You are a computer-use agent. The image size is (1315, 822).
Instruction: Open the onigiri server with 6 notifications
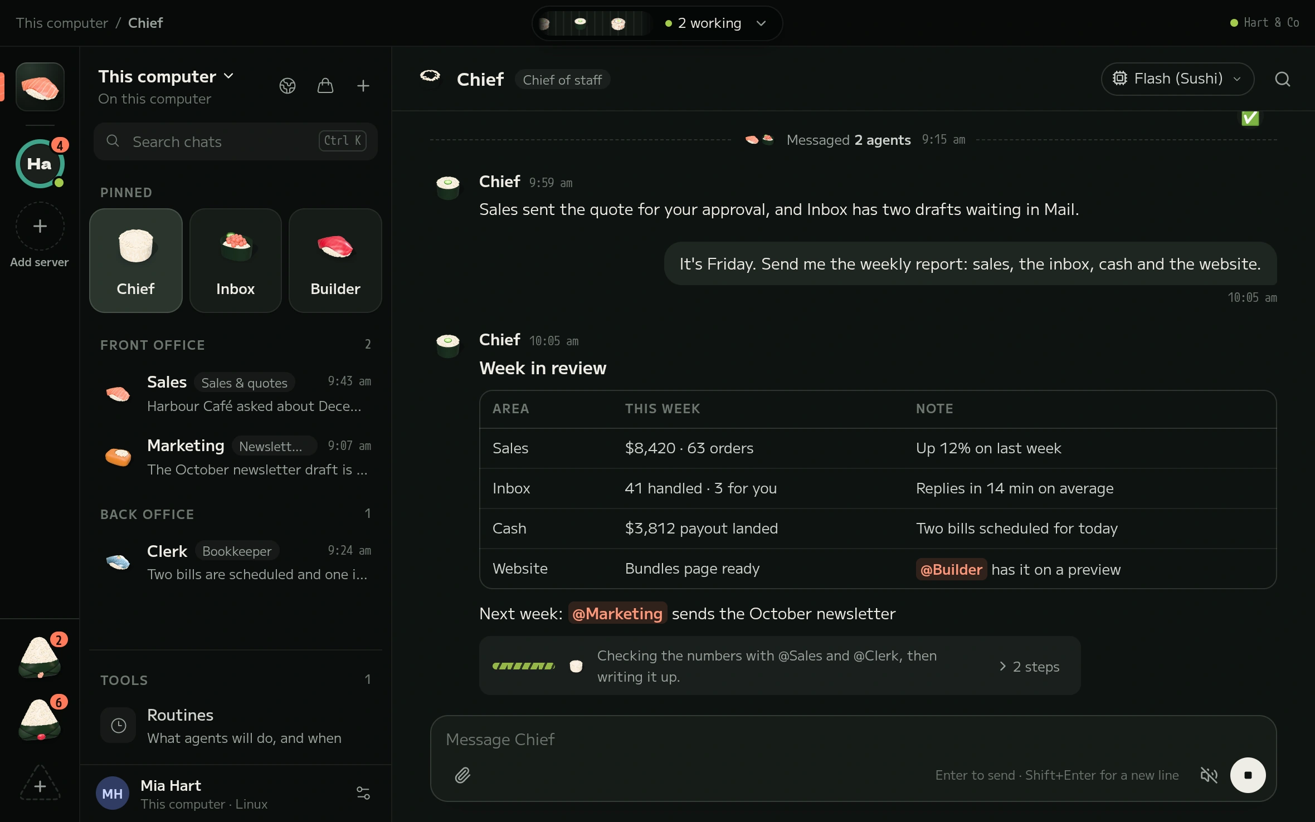point(40,720)
